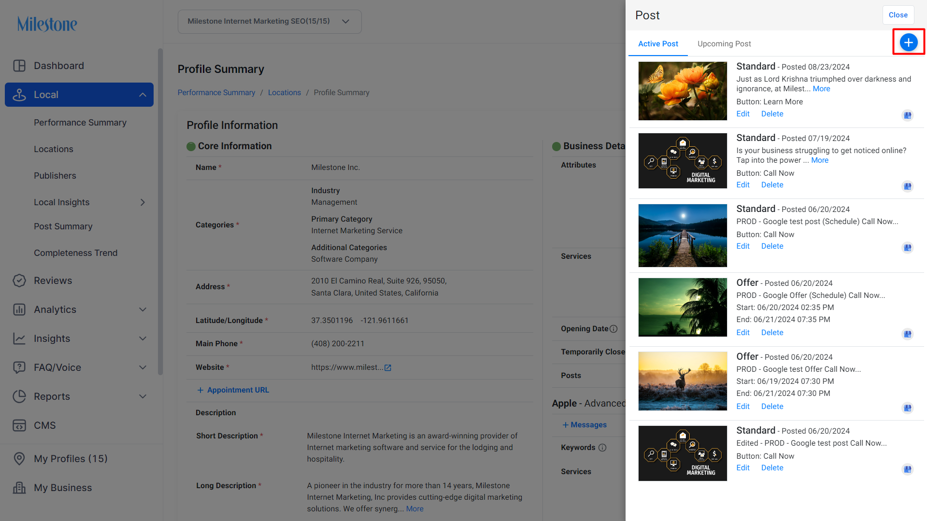Delete the 08/23/2024 Standard post
Viewport: 927px width, 521px height.
point(772,114)
